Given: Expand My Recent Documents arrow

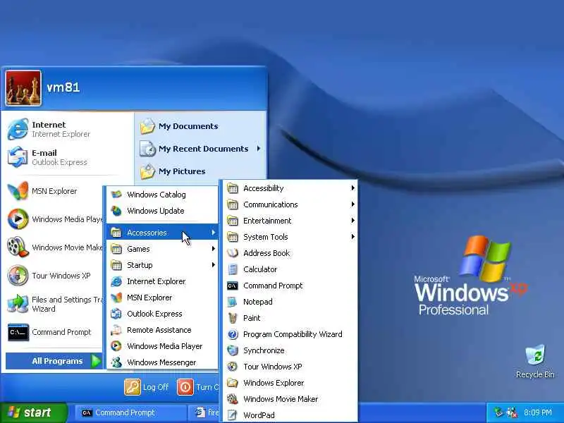Looking at the screenshot, I should [258, 149].
